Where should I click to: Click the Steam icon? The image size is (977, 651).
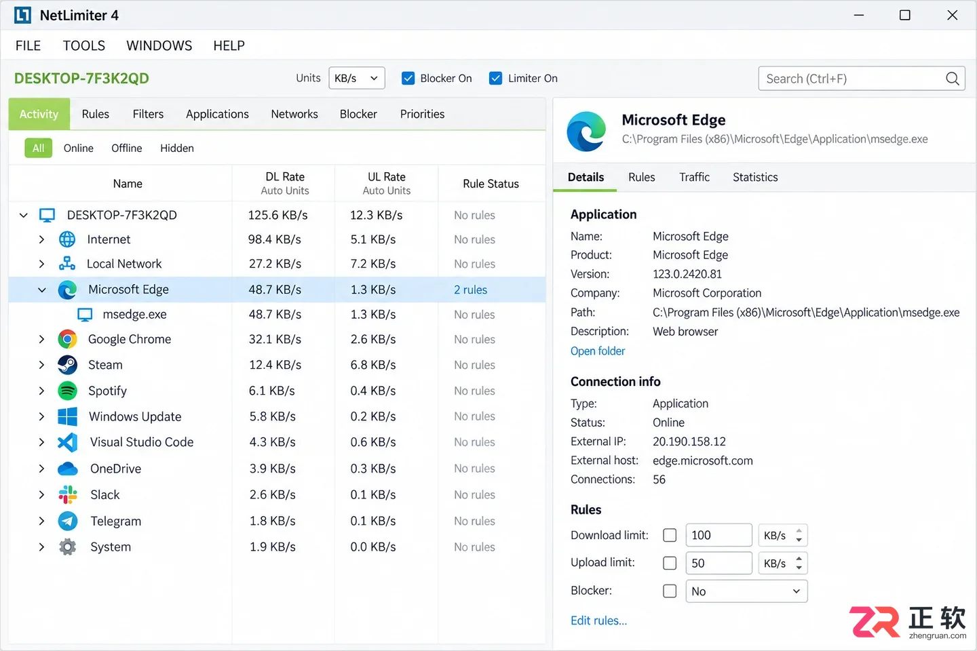[67, 365]
